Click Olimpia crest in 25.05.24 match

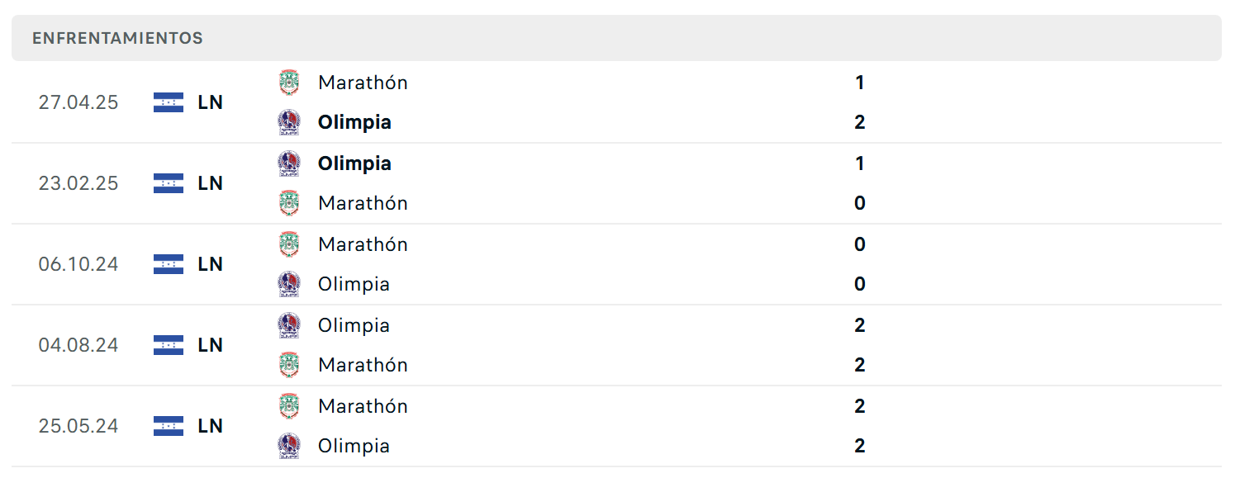288,446
